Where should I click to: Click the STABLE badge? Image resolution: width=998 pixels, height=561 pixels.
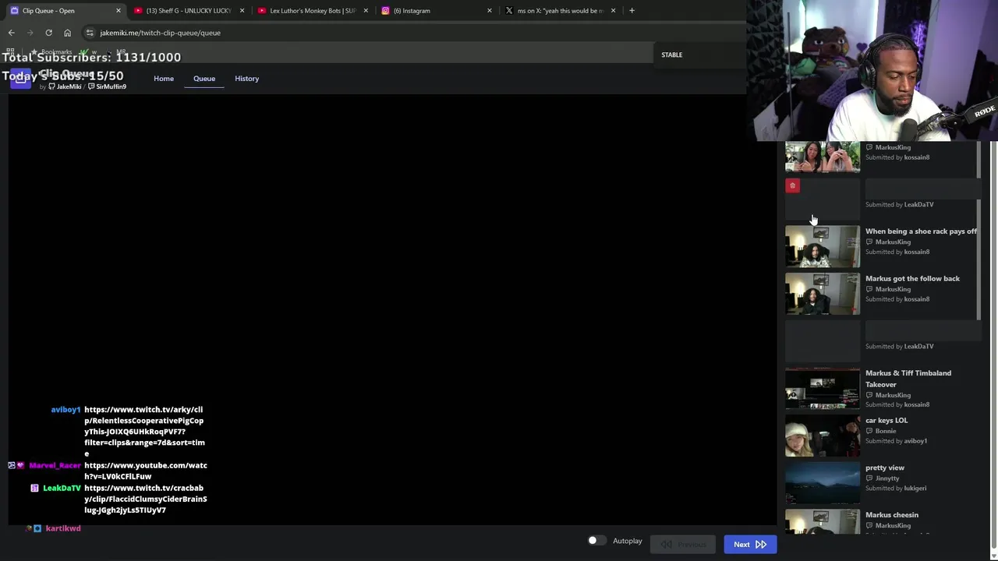[x=671, y=55]
